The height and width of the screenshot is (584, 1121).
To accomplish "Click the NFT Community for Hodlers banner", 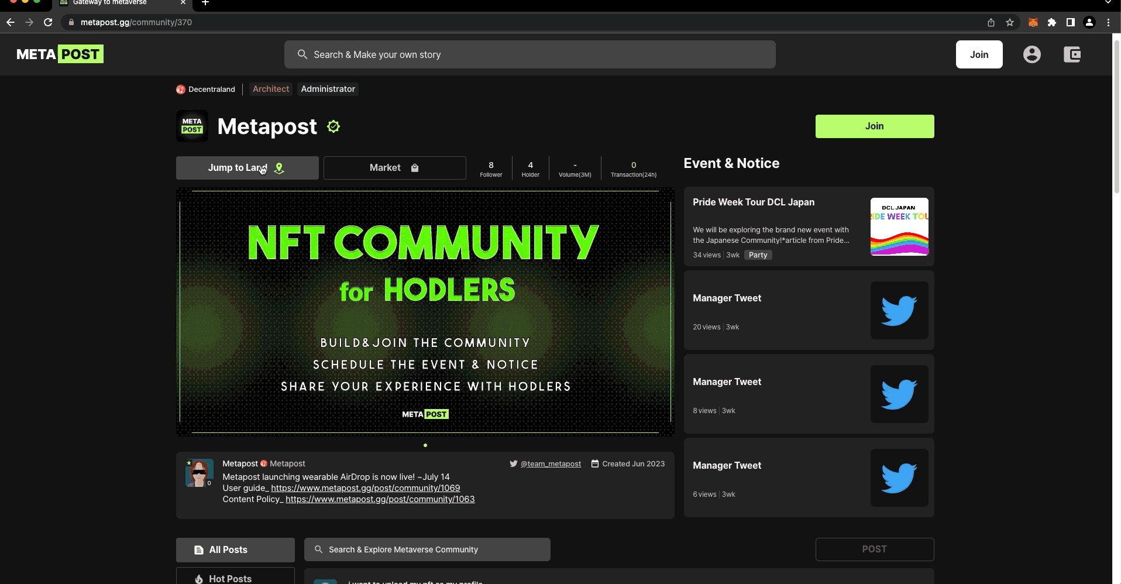I will pos(425,312).
